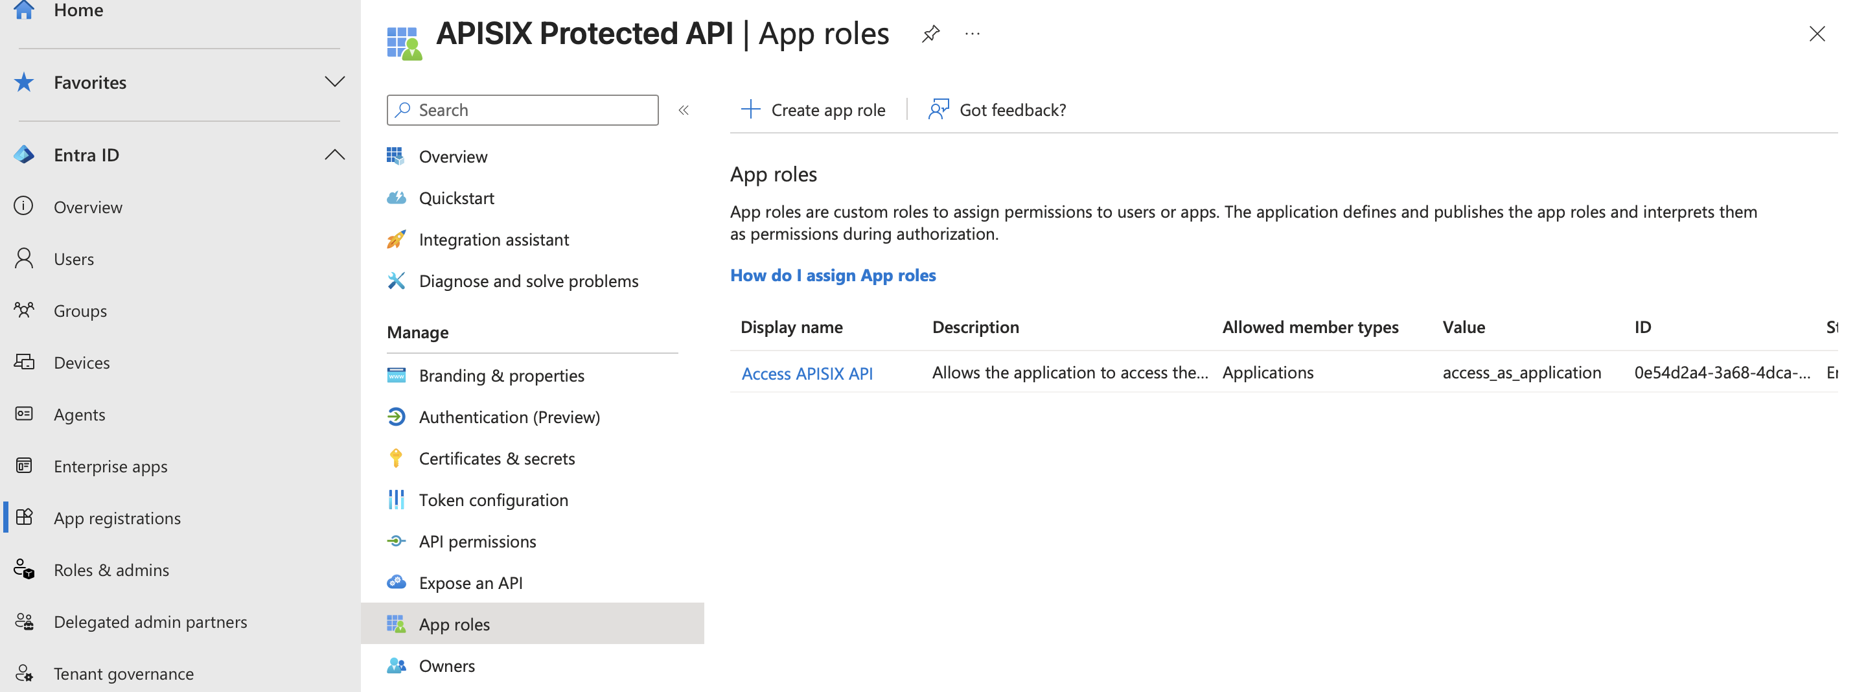Viewport: 1855px width, 692px height.
Task: Open Roles & admins menu item
Action: pyautogui.click(x=111, y=570)
